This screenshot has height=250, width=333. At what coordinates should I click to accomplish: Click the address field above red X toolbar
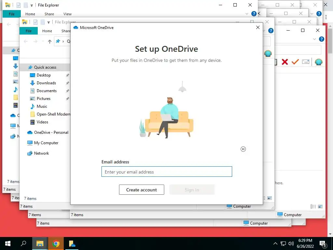pyautogui.click(x=298, y=50)
